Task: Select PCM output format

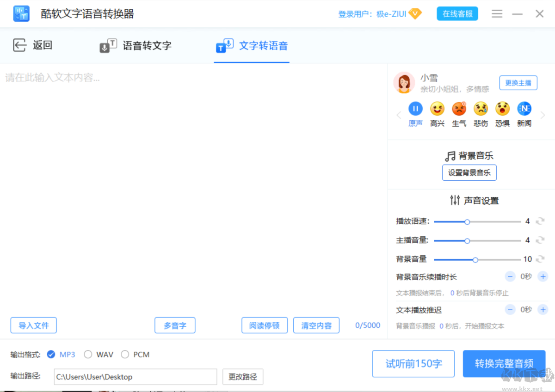Action: [x=125, y=354]
